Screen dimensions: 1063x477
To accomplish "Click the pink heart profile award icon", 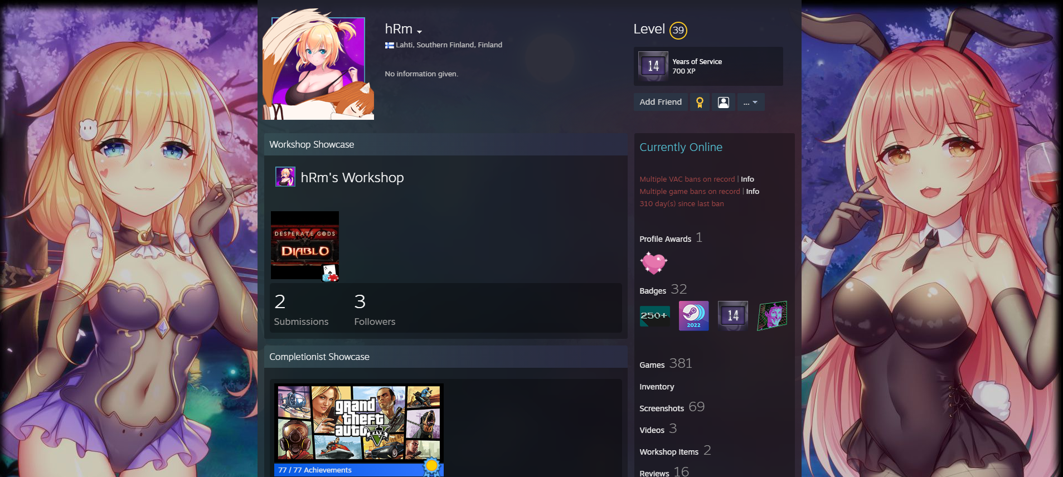I will pos(653,262).
